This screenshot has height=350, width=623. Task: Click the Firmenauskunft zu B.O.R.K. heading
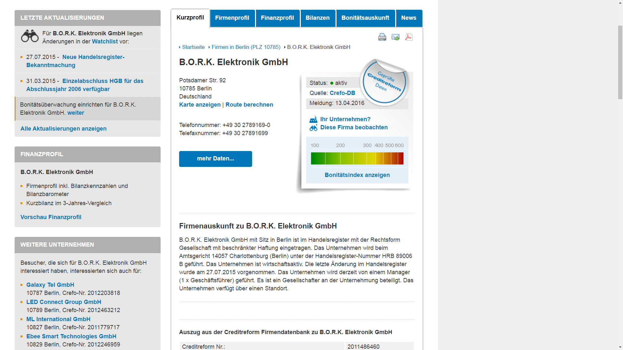(258, 226)
